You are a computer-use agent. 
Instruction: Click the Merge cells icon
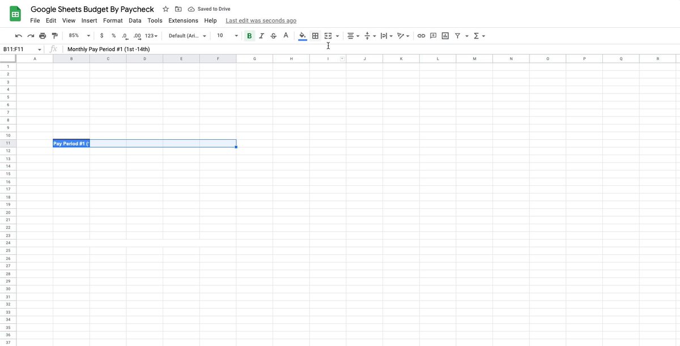coord(328,36)
